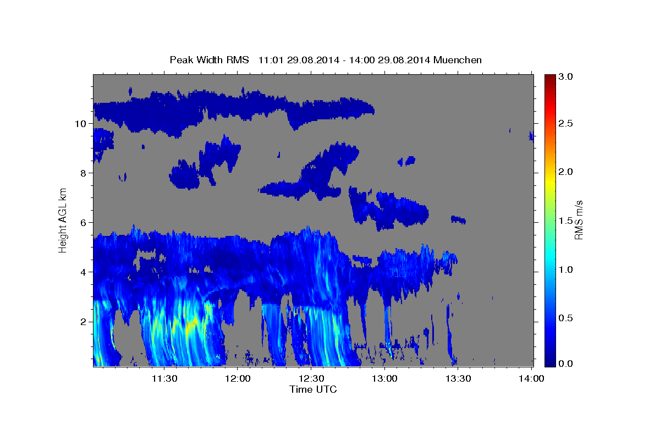
Task: Click the colorbar value 2.0
Action: click(566, 172)
